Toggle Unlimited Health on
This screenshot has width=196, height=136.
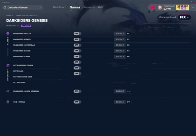pyautogui.click(x=77, y=34)
